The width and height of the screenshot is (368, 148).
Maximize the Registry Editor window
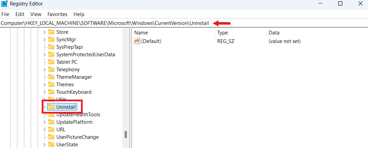coord(340,3)
